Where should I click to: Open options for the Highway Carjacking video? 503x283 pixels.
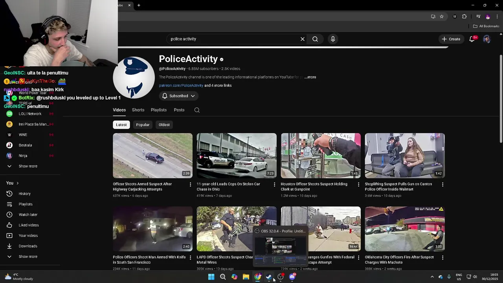(x=191, y=184)
